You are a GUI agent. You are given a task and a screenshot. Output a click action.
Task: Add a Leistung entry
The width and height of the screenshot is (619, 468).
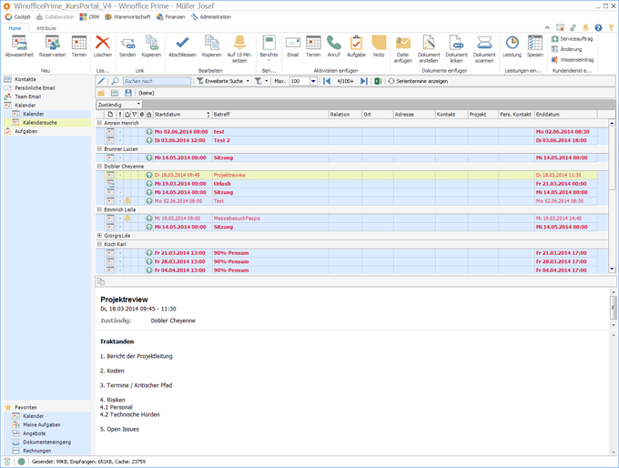click(512, 46)
